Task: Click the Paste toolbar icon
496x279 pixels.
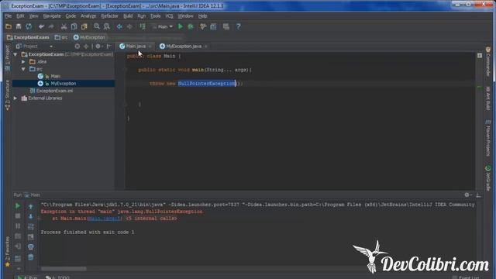Action: (84, 26)
